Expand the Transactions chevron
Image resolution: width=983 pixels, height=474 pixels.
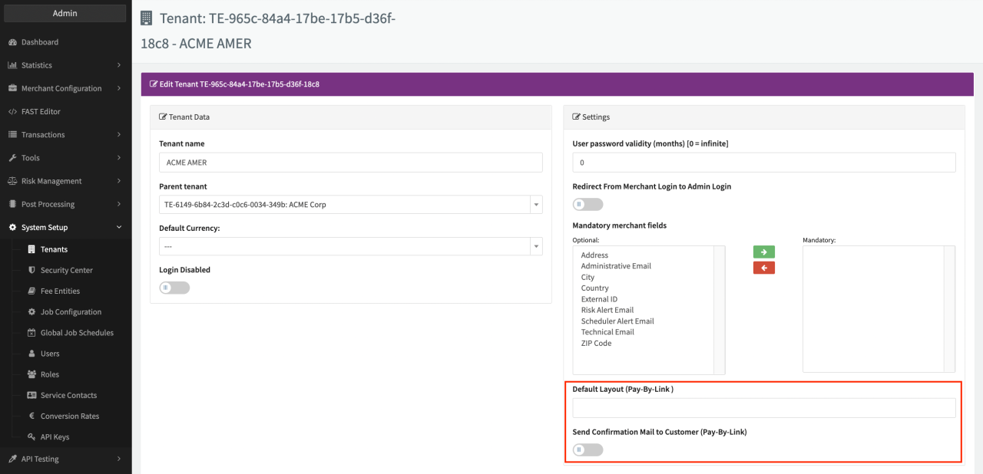(119, 134)
